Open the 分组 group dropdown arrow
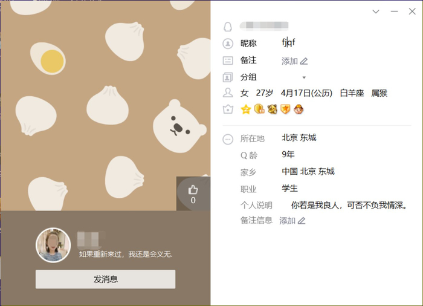 304,77
